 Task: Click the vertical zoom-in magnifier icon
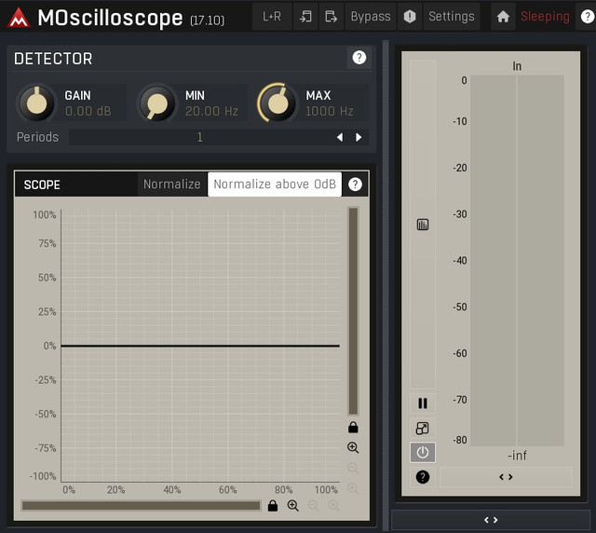click(353, 448)
